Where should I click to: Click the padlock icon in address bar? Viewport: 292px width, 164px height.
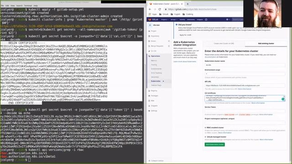pyautogui.click(x=166, y=9)
